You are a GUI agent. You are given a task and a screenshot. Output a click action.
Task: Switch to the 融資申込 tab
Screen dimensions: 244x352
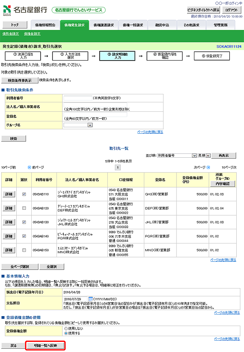pos(162,25)
